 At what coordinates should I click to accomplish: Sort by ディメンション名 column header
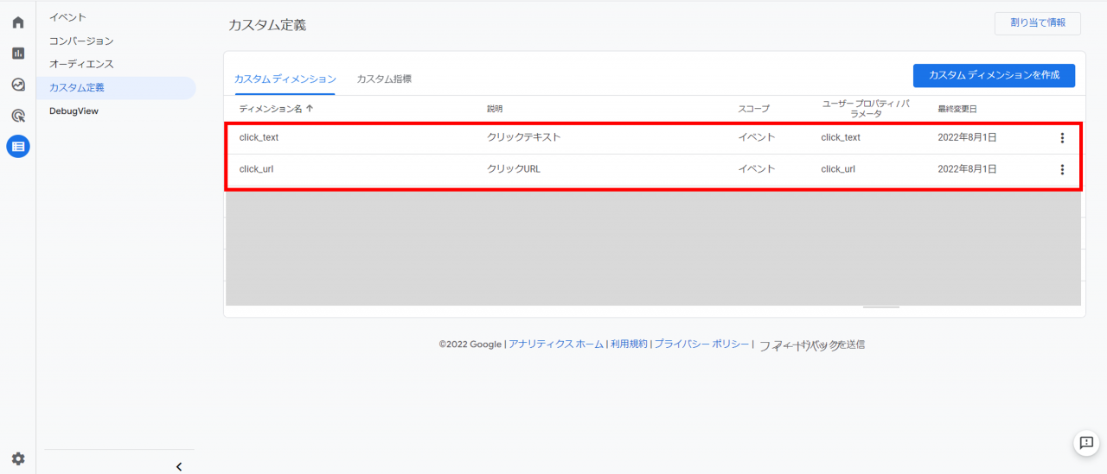tap(276, 109)
